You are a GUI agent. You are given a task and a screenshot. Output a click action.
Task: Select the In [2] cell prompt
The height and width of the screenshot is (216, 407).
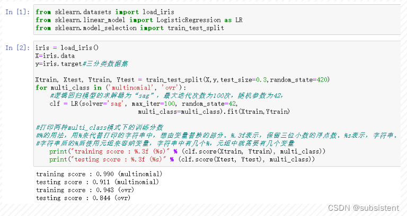pyautogui.click(x=17, y=48)
